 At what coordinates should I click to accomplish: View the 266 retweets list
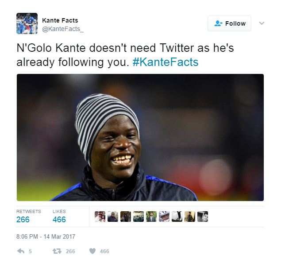(28, 217)
